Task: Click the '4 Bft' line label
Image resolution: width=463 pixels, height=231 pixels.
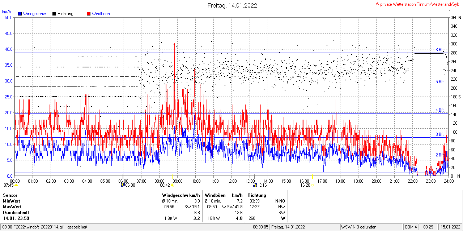Action: click(439, 110)
